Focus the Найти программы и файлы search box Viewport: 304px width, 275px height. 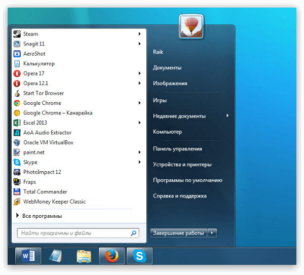point(78,233)
